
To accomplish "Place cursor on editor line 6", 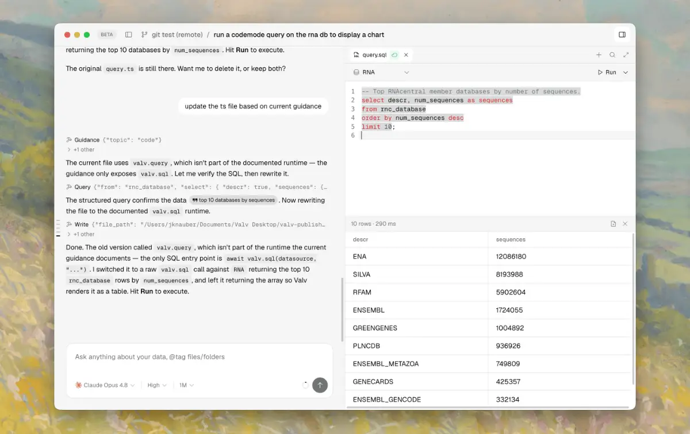I will tap(497, 135).
